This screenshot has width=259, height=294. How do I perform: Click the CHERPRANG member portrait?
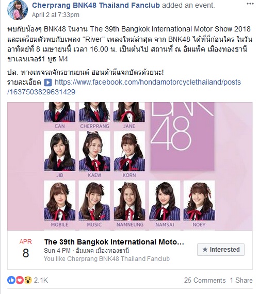[x=94, y=112]
